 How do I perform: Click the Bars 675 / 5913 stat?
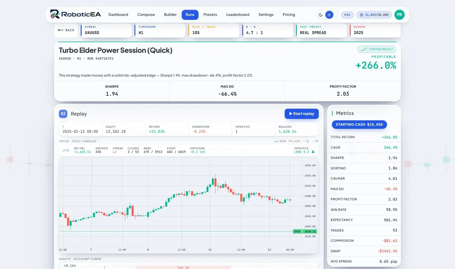pos(153,150)
